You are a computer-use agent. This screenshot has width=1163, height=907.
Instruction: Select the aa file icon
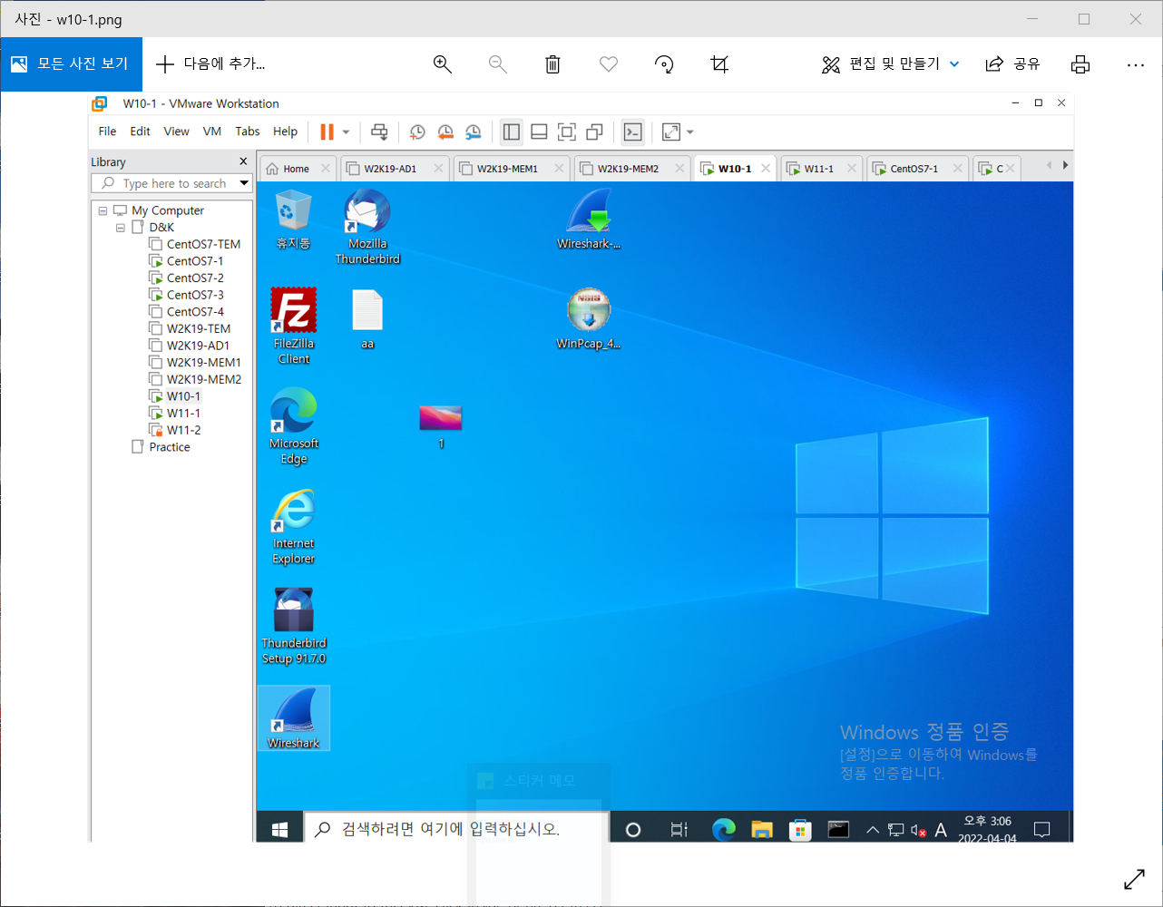367,319
